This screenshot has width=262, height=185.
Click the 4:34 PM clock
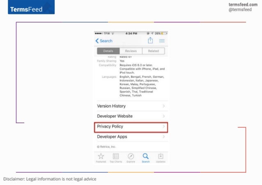(131, 34)
